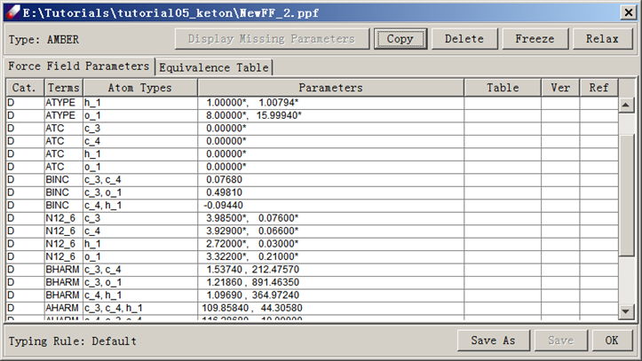Screen dimensions: 642x361
Task: Click the Typing Rule: Default label
Action: 73,341
